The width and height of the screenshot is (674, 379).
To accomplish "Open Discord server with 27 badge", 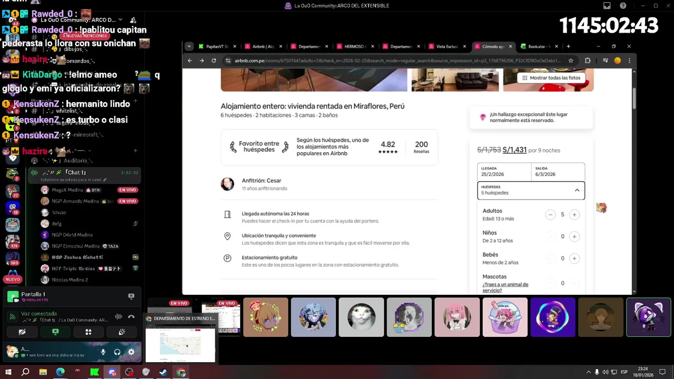I will pos(13,190).
